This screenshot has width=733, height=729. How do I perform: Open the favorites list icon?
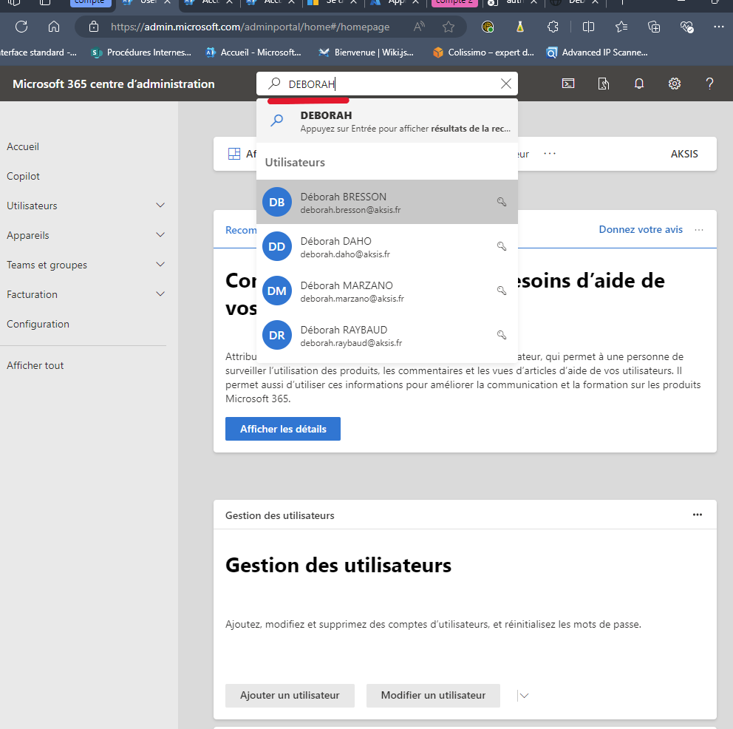click(x=621, y=27)
